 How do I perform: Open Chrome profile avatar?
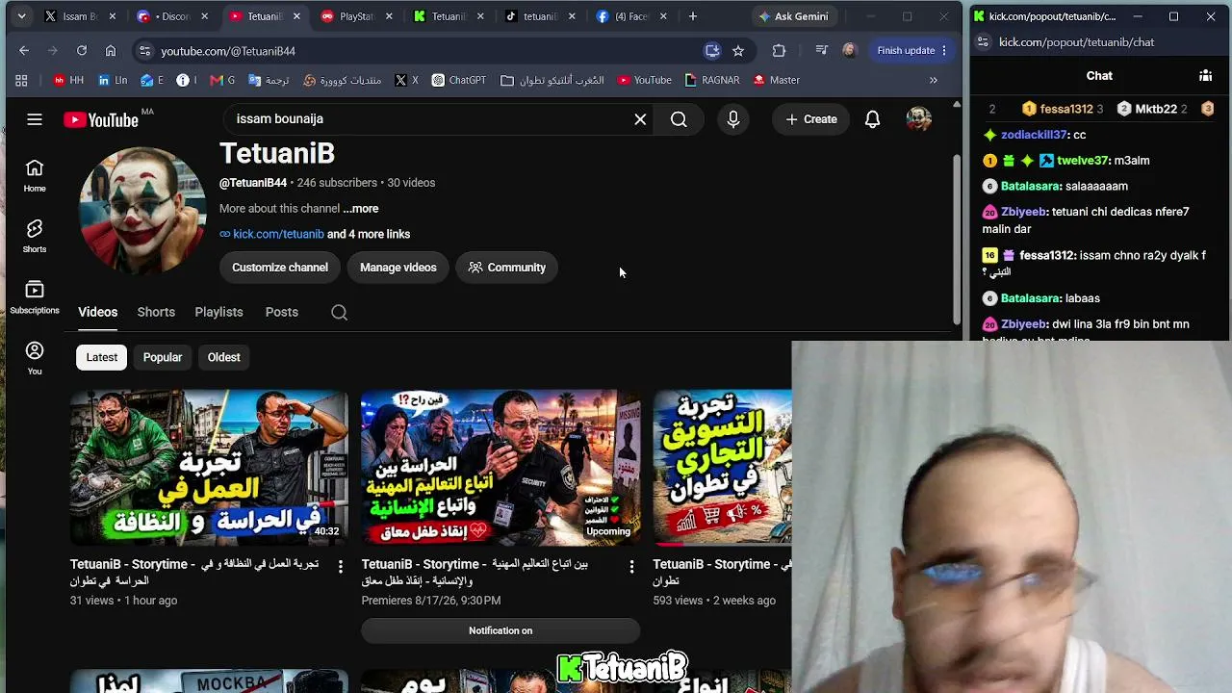pyautogui.click(x=849, y=51)
